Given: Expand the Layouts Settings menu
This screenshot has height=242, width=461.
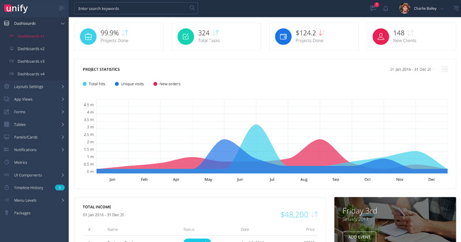Looking at the screenshot, I should click(35, 86).
